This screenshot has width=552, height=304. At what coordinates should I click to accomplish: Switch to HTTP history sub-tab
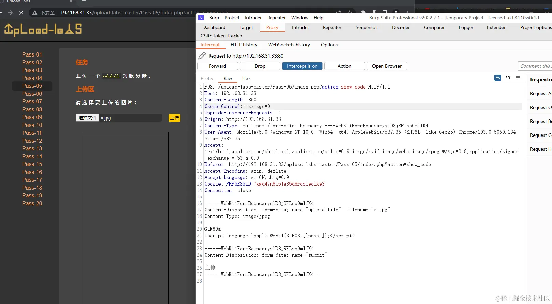coord(244,45)
